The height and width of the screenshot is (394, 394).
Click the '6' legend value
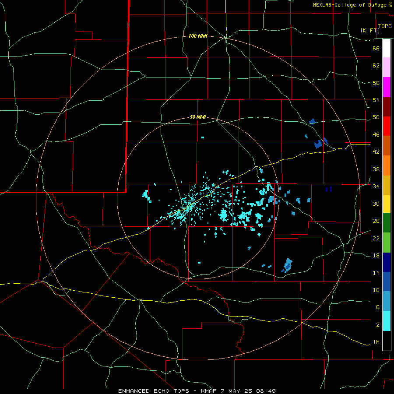click(x=377, y=307)
